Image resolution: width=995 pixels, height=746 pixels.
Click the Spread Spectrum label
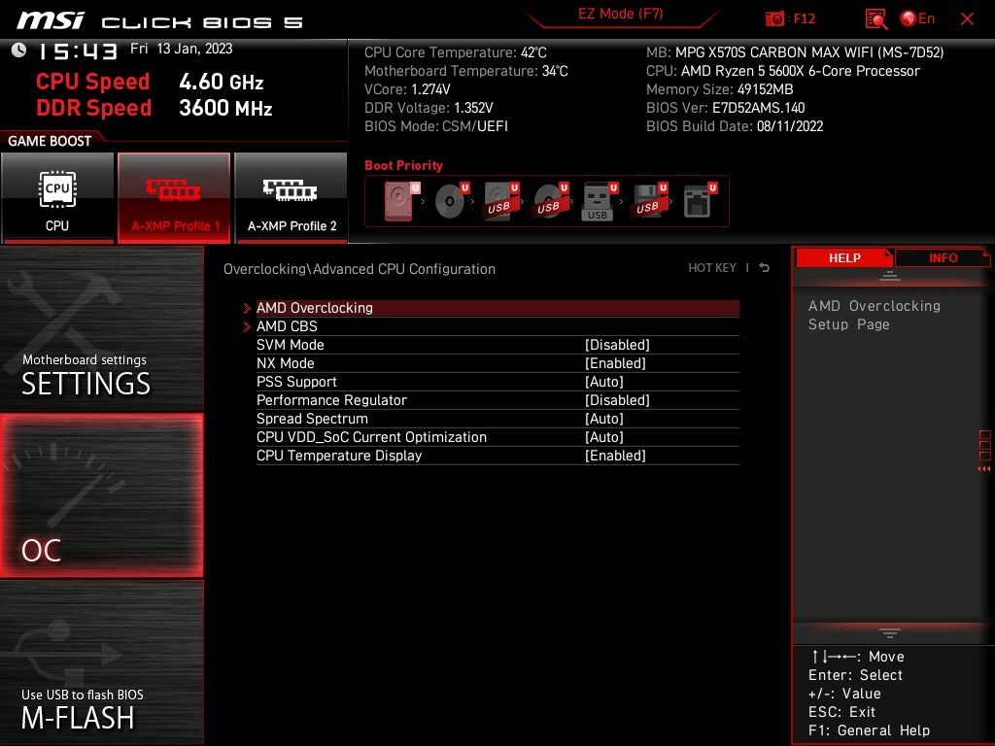tap(312, 418)
